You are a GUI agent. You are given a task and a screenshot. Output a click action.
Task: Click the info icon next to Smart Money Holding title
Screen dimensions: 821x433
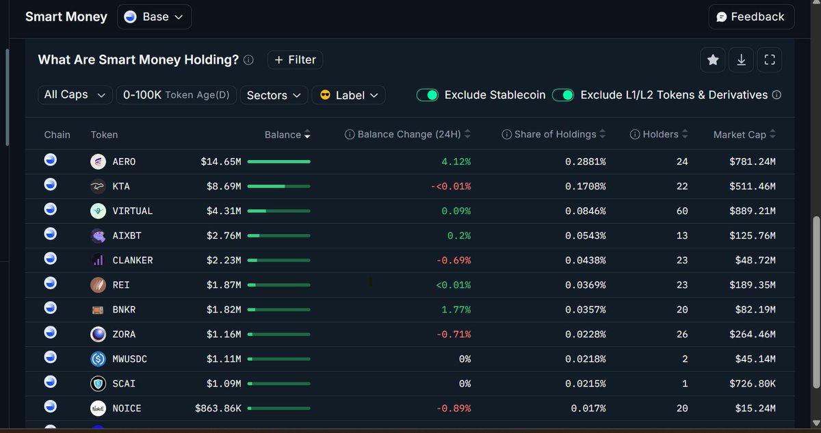[248, 60]
